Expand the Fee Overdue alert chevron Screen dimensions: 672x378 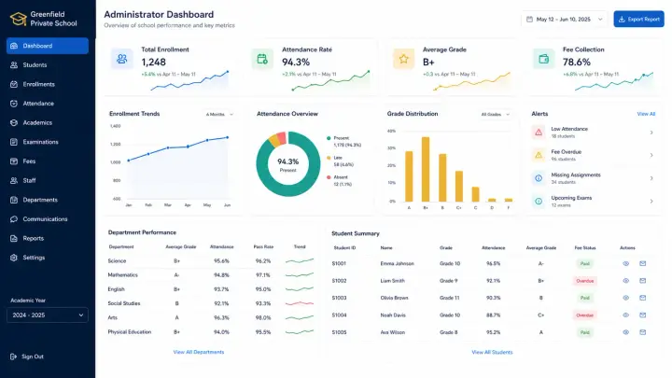coord(651,155)
